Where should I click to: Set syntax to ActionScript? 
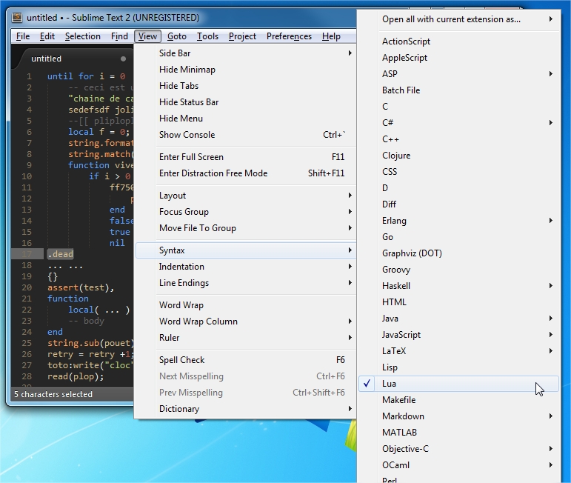point(458,41)
